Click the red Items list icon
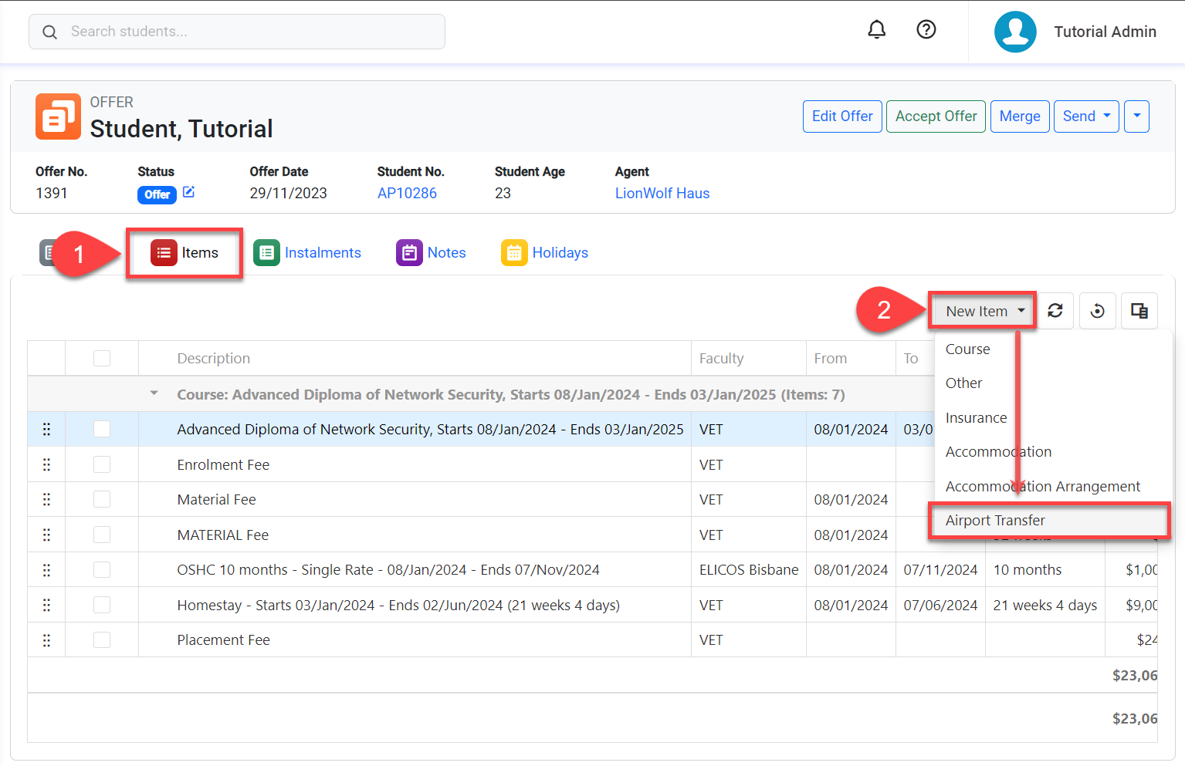 pos(164,253)
